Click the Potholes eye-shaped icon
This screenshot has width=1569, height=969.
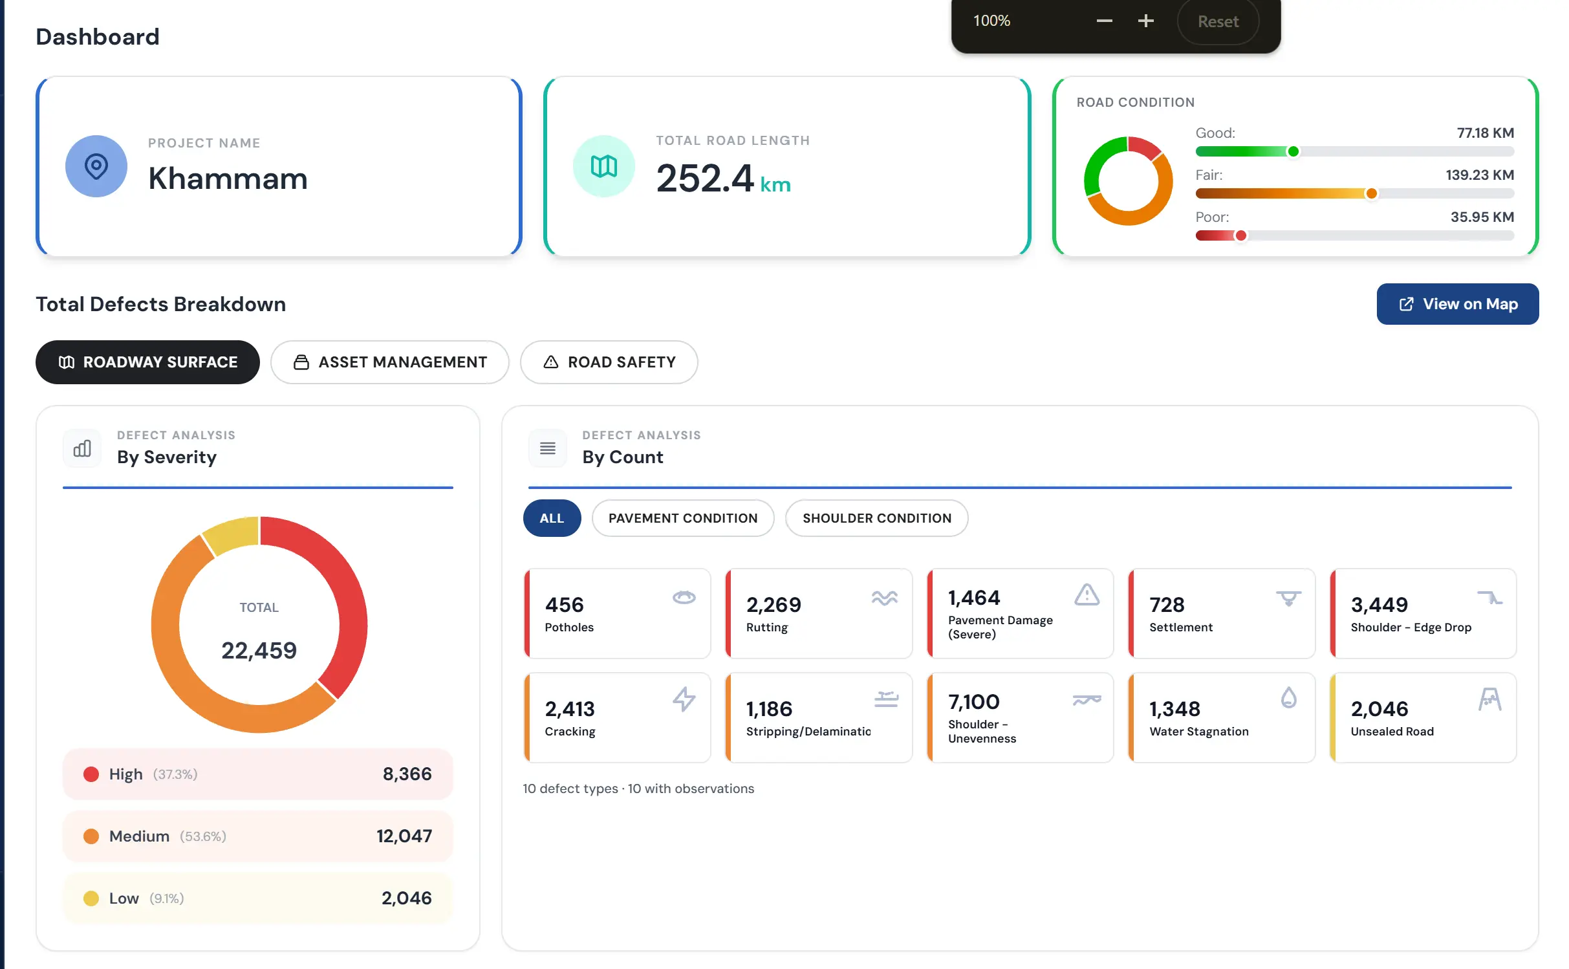coord(684,597)
